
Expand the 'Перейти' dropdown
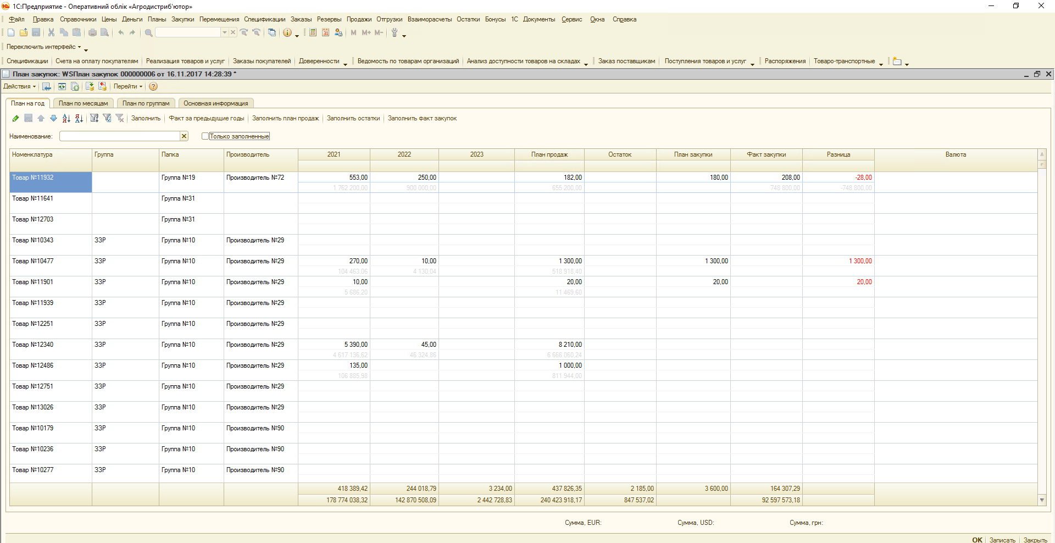point(127,86)
